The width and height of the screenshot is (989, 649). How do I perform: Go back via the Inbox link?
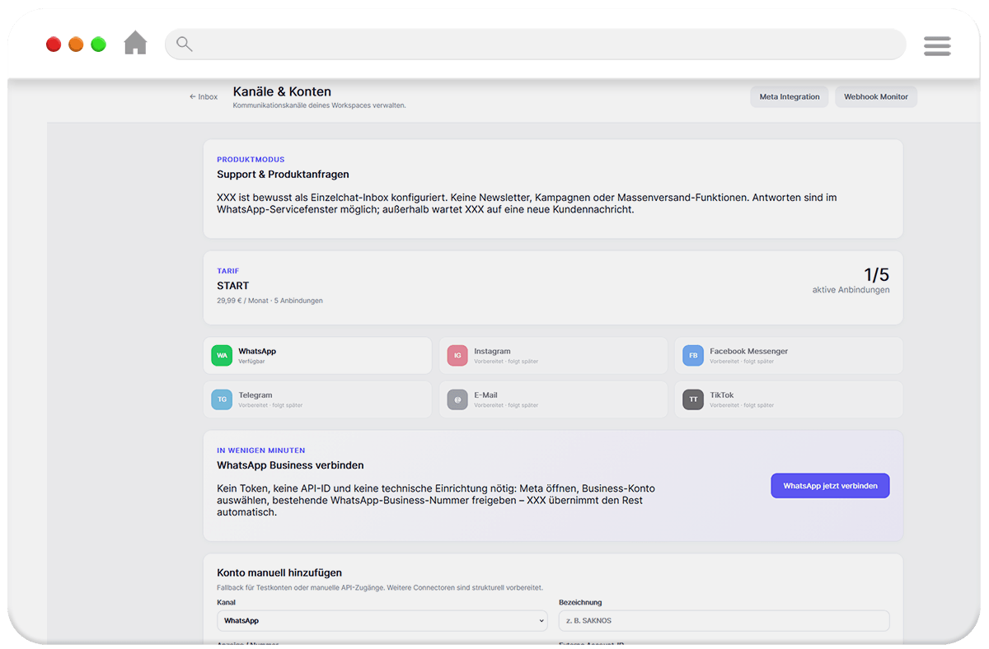coord(204,96)
